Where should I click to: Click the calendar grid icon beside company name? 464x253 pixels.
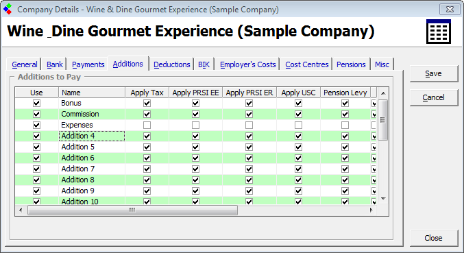pos(439,32)
